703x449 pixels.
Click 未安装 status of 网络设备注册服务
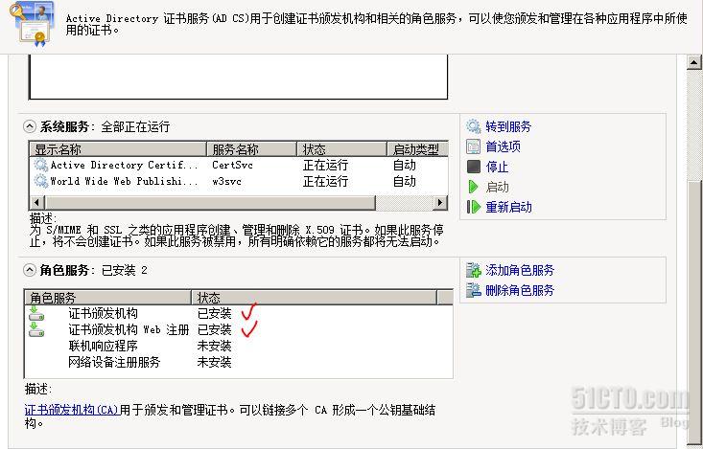point(214,362)
